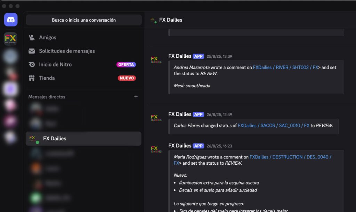356x212 pixels.
Task: Click the NUEVO badge next to Tienda
Action: click(x=127, y=78)
